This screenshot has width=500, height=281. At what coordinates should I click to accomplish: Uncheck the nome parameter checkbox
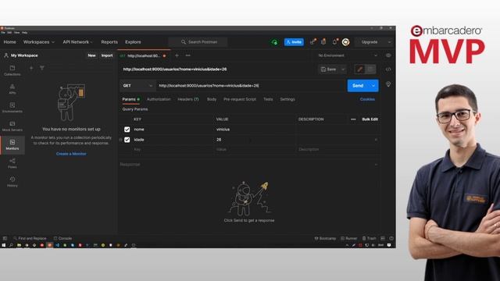coord(127,130)
